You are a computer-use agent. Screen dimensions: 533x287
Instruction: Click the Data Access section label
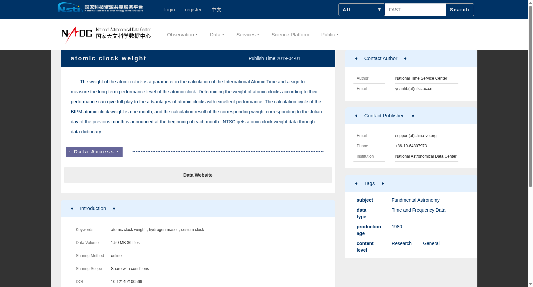[x=94, y=152]
